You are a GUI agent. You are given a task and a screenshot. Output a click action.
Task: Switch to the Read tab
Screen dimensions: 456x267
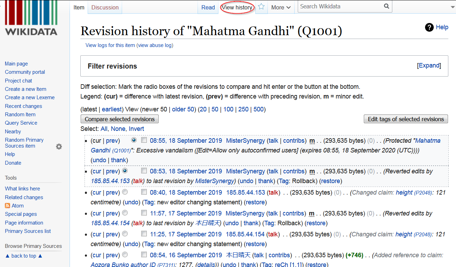tap(208, 7)
